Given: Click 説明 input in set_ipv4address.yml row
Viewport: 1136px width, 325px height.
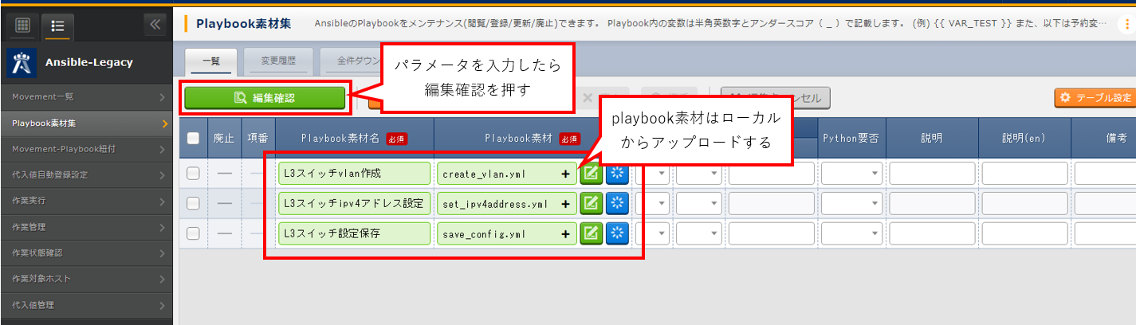Looking at the screenshot, I should point(932,204).
